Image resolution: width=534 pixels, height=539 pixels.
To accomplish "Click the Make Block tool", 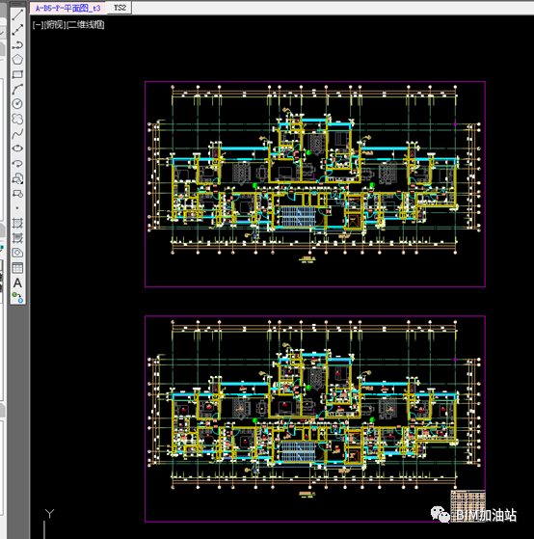I will click(x=17, y=194).
